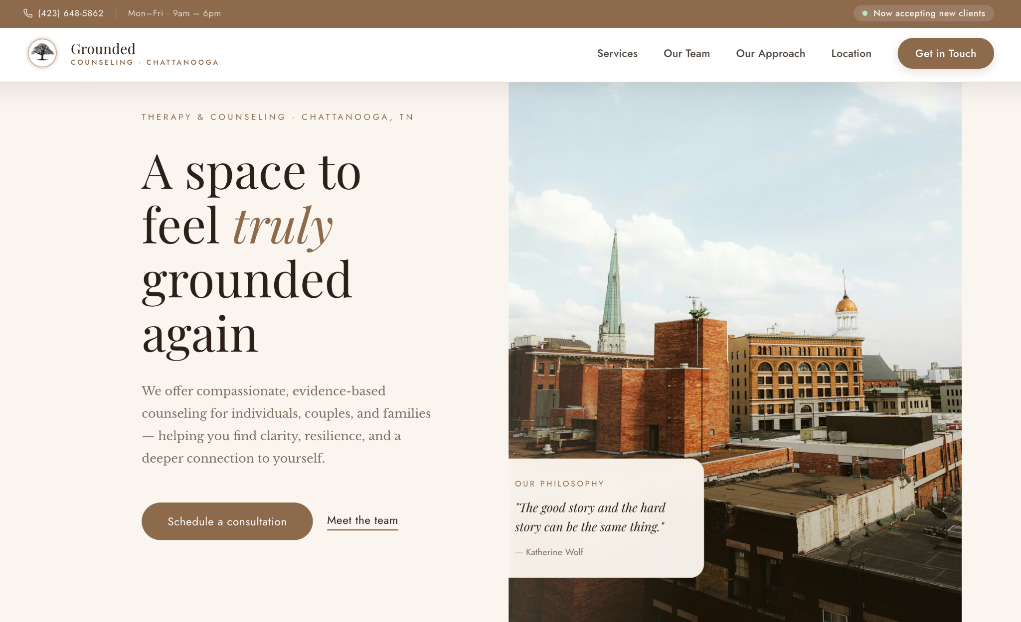This screenshot has width=1021, height=622.
Task: Click the Katherine Wolf attribution text
Action: pyautogui.click(x=549, y=552)
